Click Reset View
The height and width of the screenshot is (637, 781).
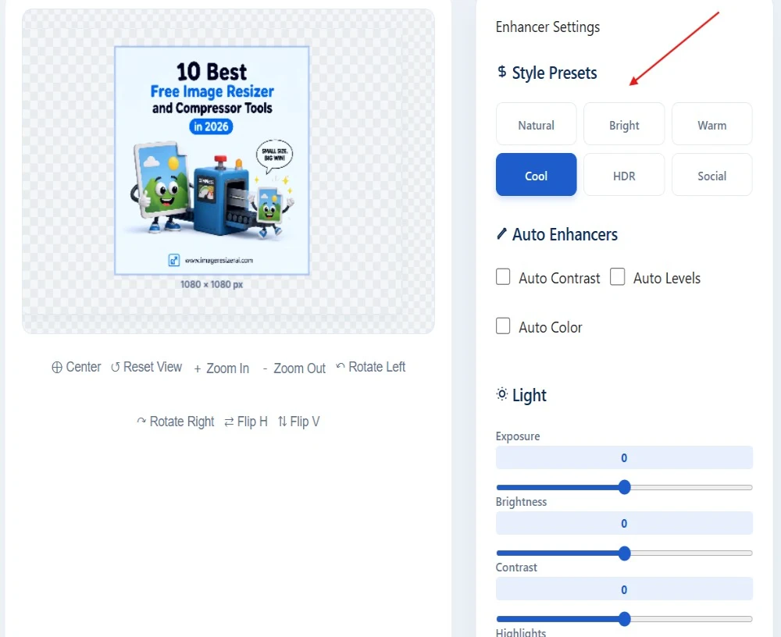[147, 367]
